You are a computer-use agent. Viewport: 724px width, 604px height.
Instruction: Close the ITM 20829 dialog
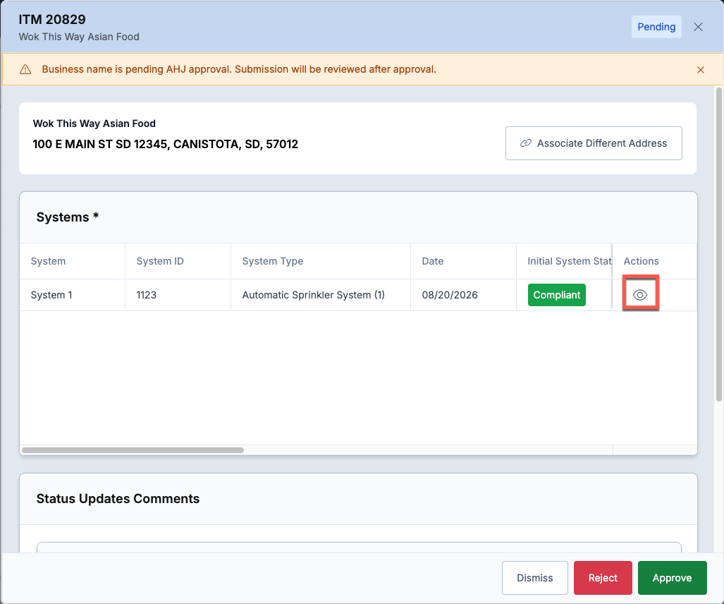(698, 27)
